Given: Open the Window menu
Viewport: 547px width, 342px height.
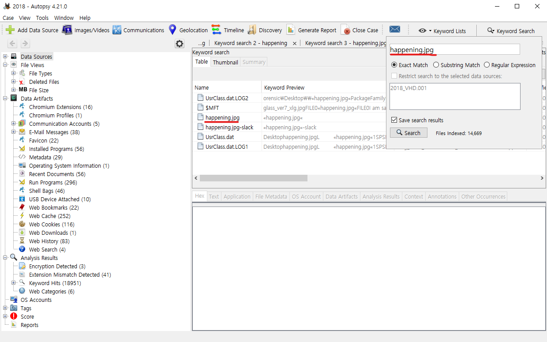Looking at the screenshot, I should [64, 18].
